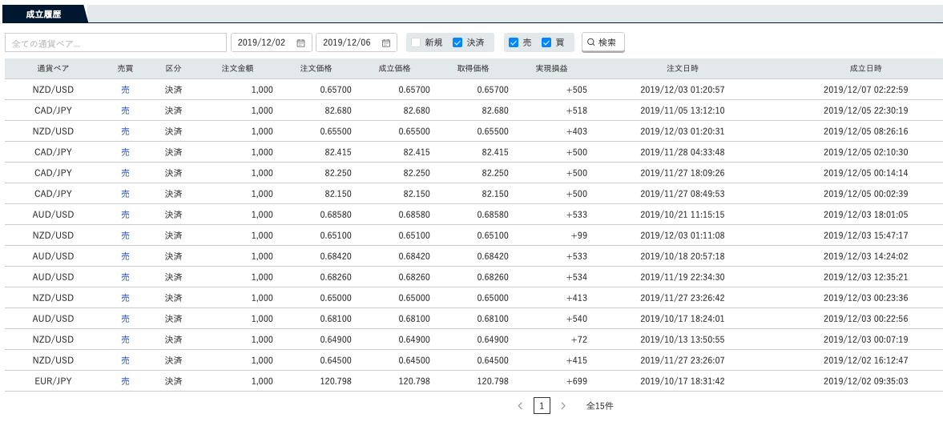Viewport: 943px width, 426px height.
Task: Uncheck the 売 filter checkbox
Action: (x=514, y=42)
